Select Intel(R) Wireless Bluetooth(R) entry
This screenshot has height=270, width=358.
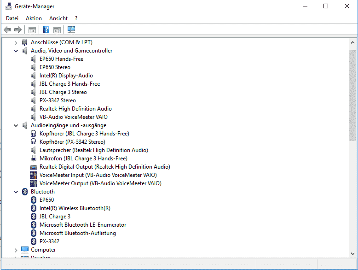[75, 208]
